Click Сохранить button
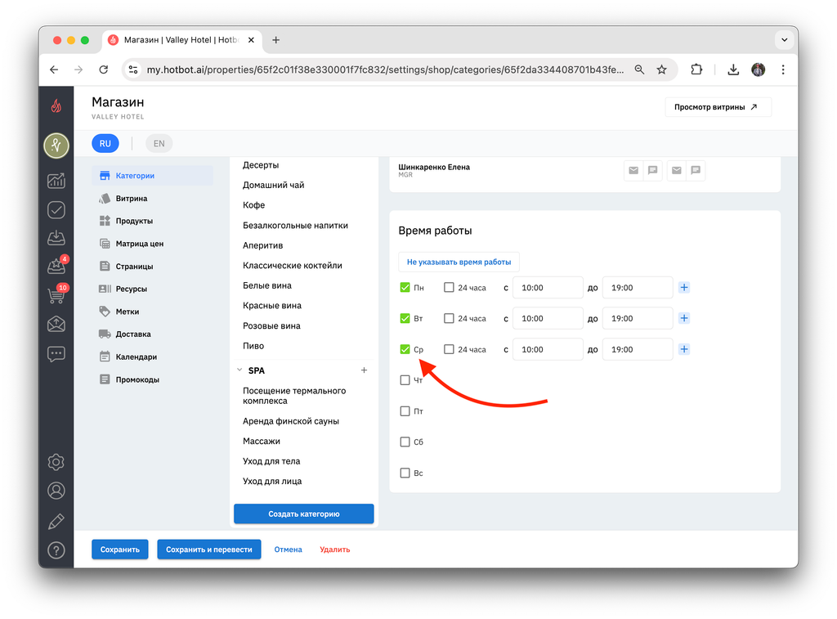Image resolution: width=837 pixels, height=619 pixels. [119, 549]
